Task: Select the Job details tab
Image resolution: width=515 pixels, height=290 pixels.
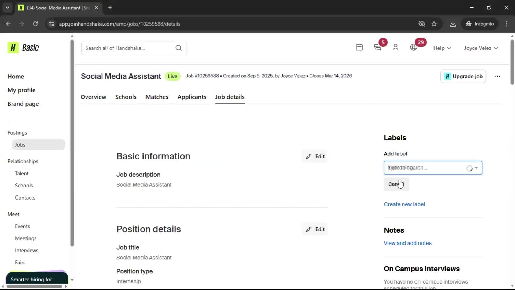Action: (230, 97)
